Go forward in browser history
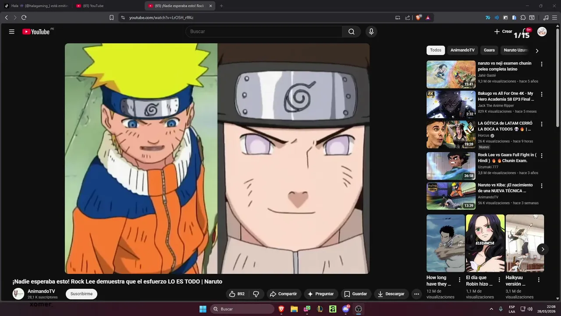The width and height of the screenshot is (561, 316). (15, 18)
